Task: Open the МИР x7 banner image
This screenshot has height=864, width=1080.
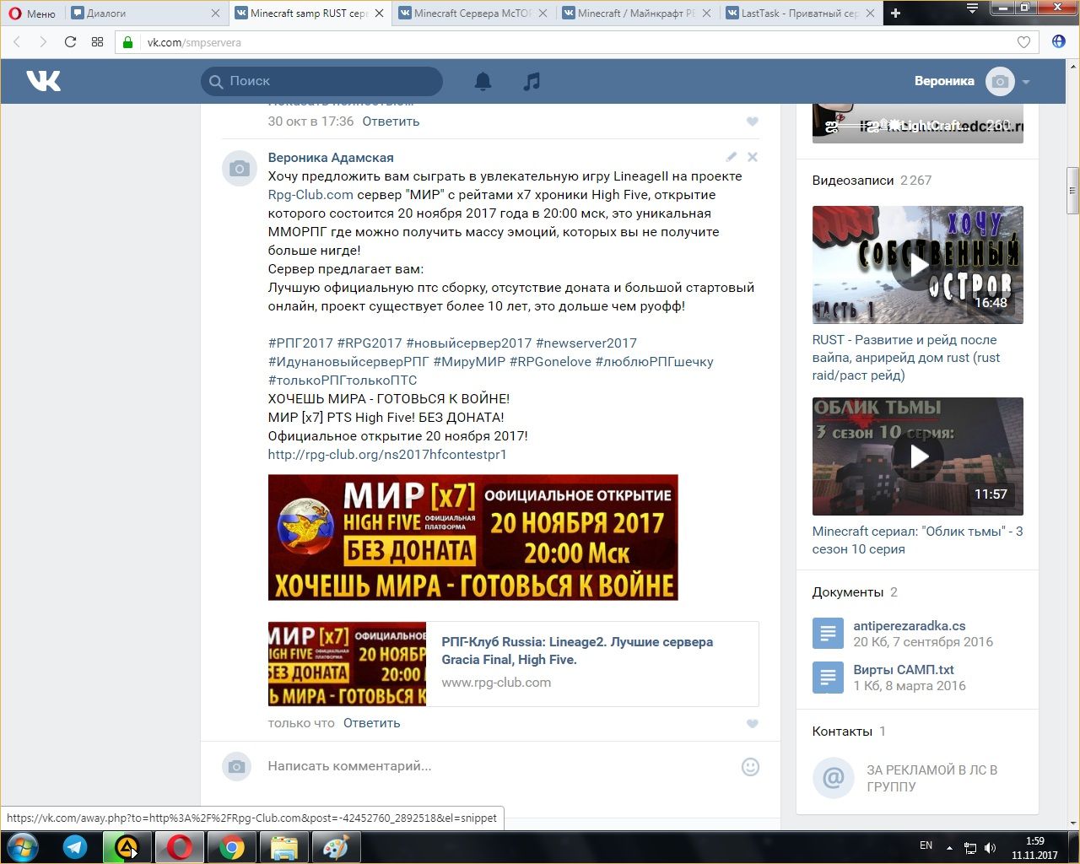Action: [x=472, y=537]
